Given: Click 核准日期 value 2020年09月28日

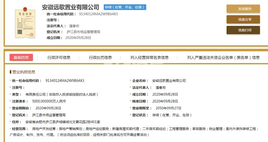Looking at the screenshot, I should (165, 101).
